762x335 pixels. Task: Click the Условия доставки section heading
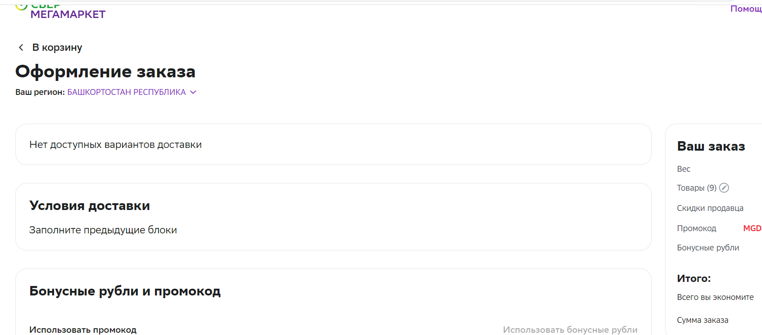click(90, 205)
